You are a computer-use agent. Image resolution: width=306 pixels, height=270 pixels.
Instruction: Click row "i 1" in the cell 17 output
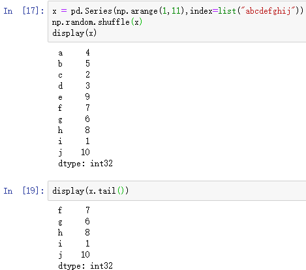point(74,142)
